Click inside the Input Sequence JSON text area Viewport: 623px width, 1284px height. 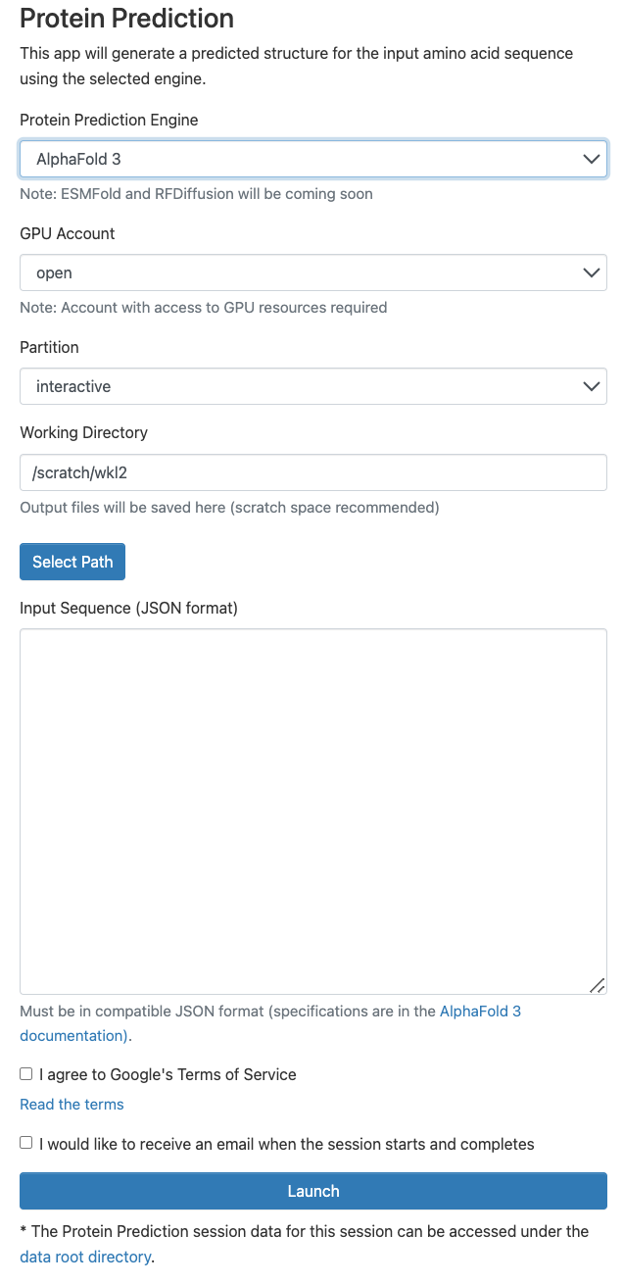pyautogui.click(x=313, y=812)
